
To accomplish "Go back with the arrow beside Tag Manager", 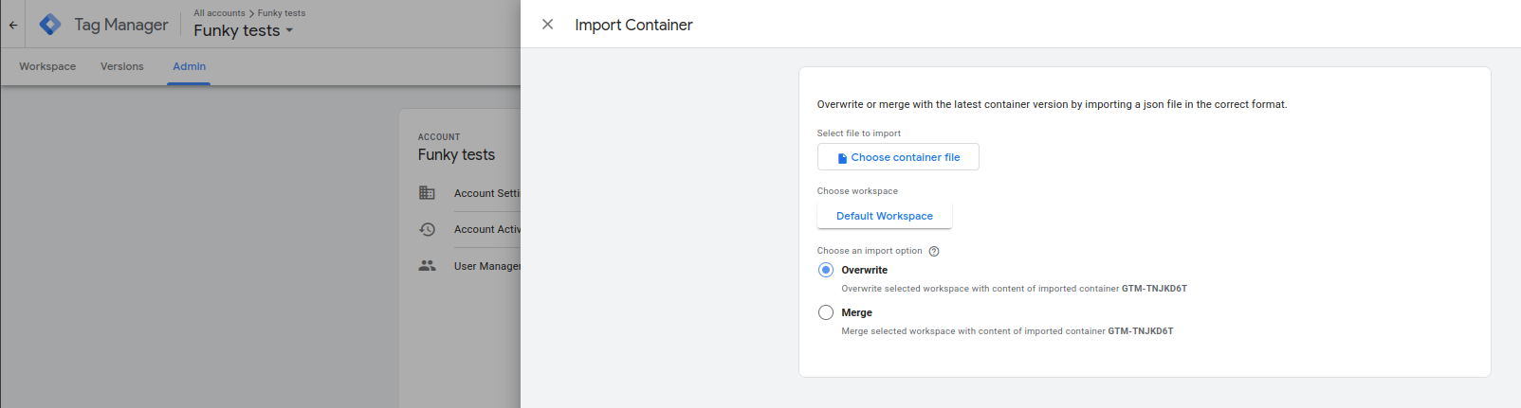I will coord(13,26).
